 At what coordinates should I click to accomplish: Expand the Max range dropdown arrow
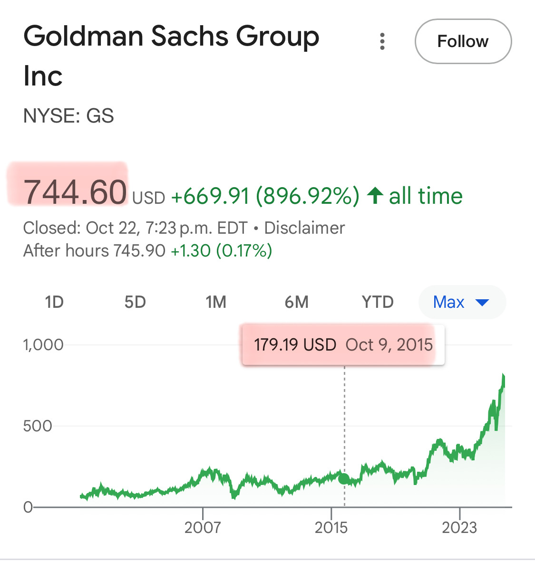point(482,303)
